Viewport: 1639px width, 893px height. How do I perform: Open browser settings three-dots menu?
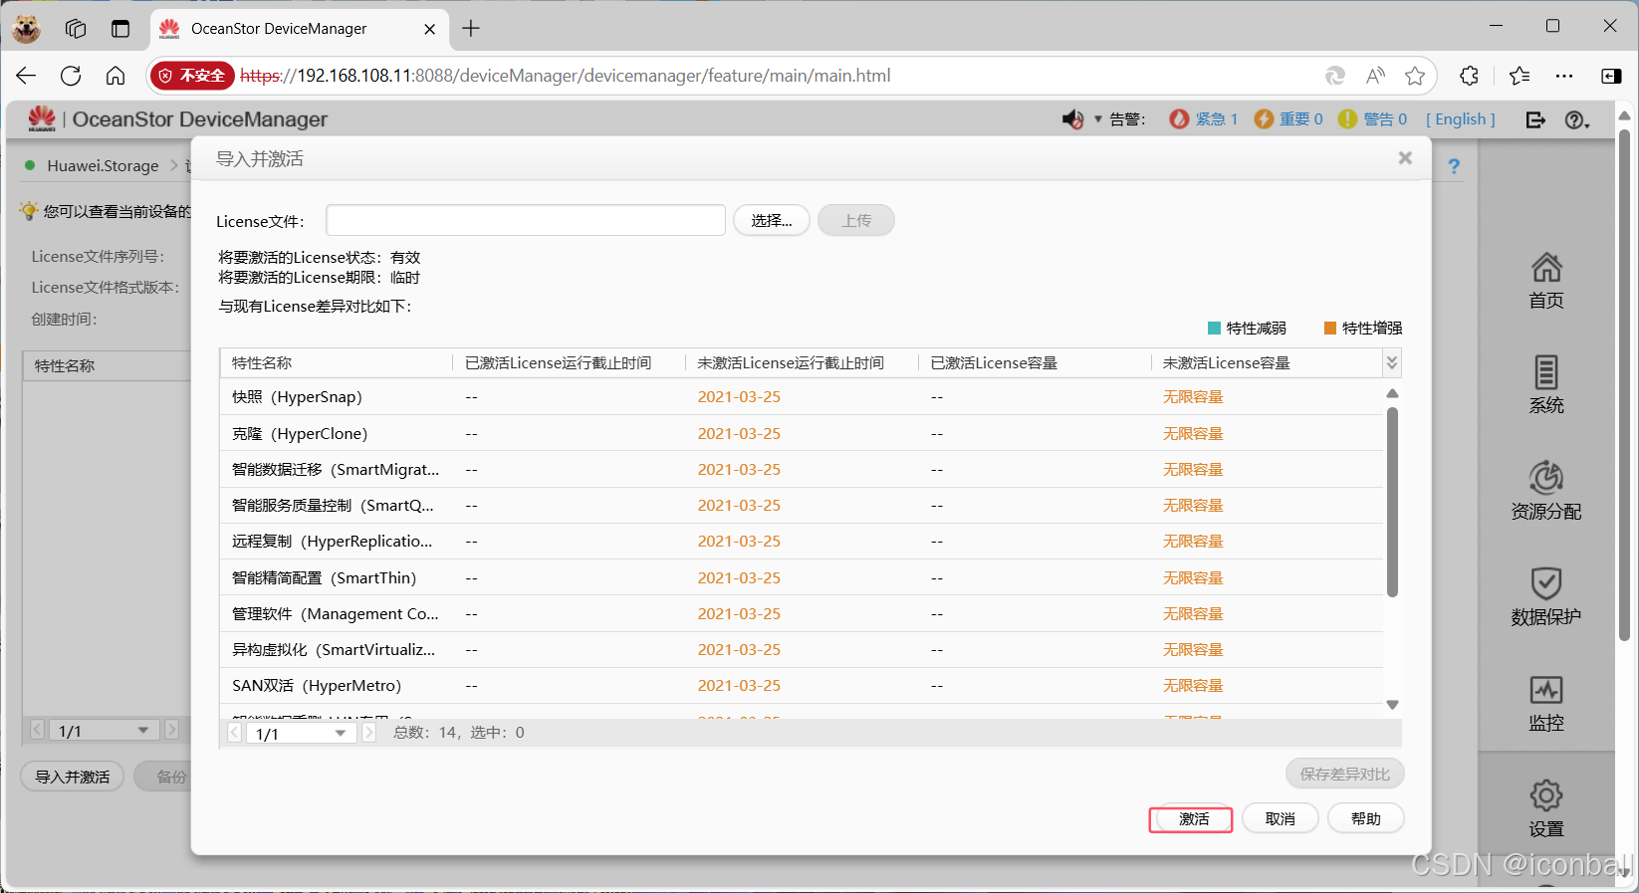click(1564, 76)
